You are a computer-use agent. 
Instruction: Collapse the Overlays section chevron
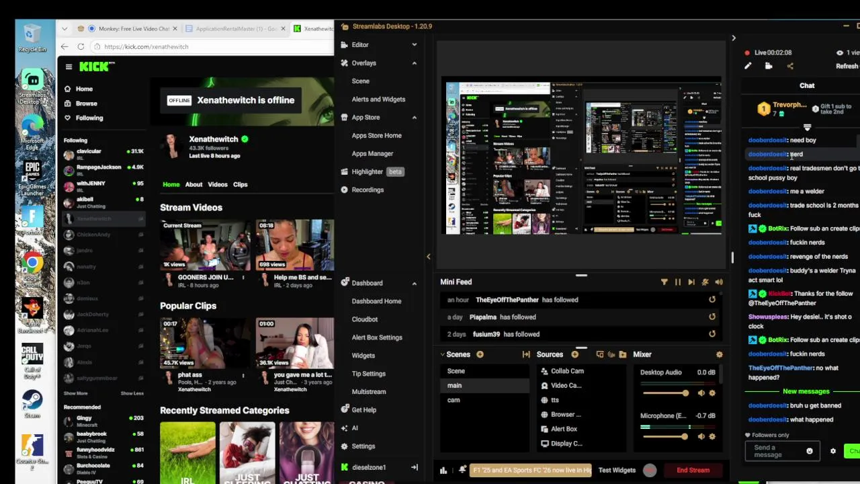(414, 63)
